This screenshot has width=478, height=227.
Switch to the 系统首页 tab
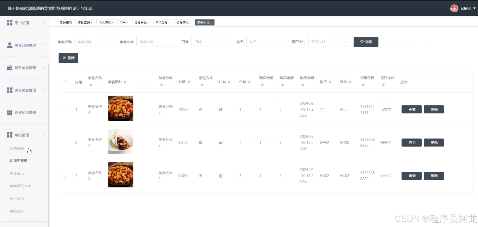(66, 23)
